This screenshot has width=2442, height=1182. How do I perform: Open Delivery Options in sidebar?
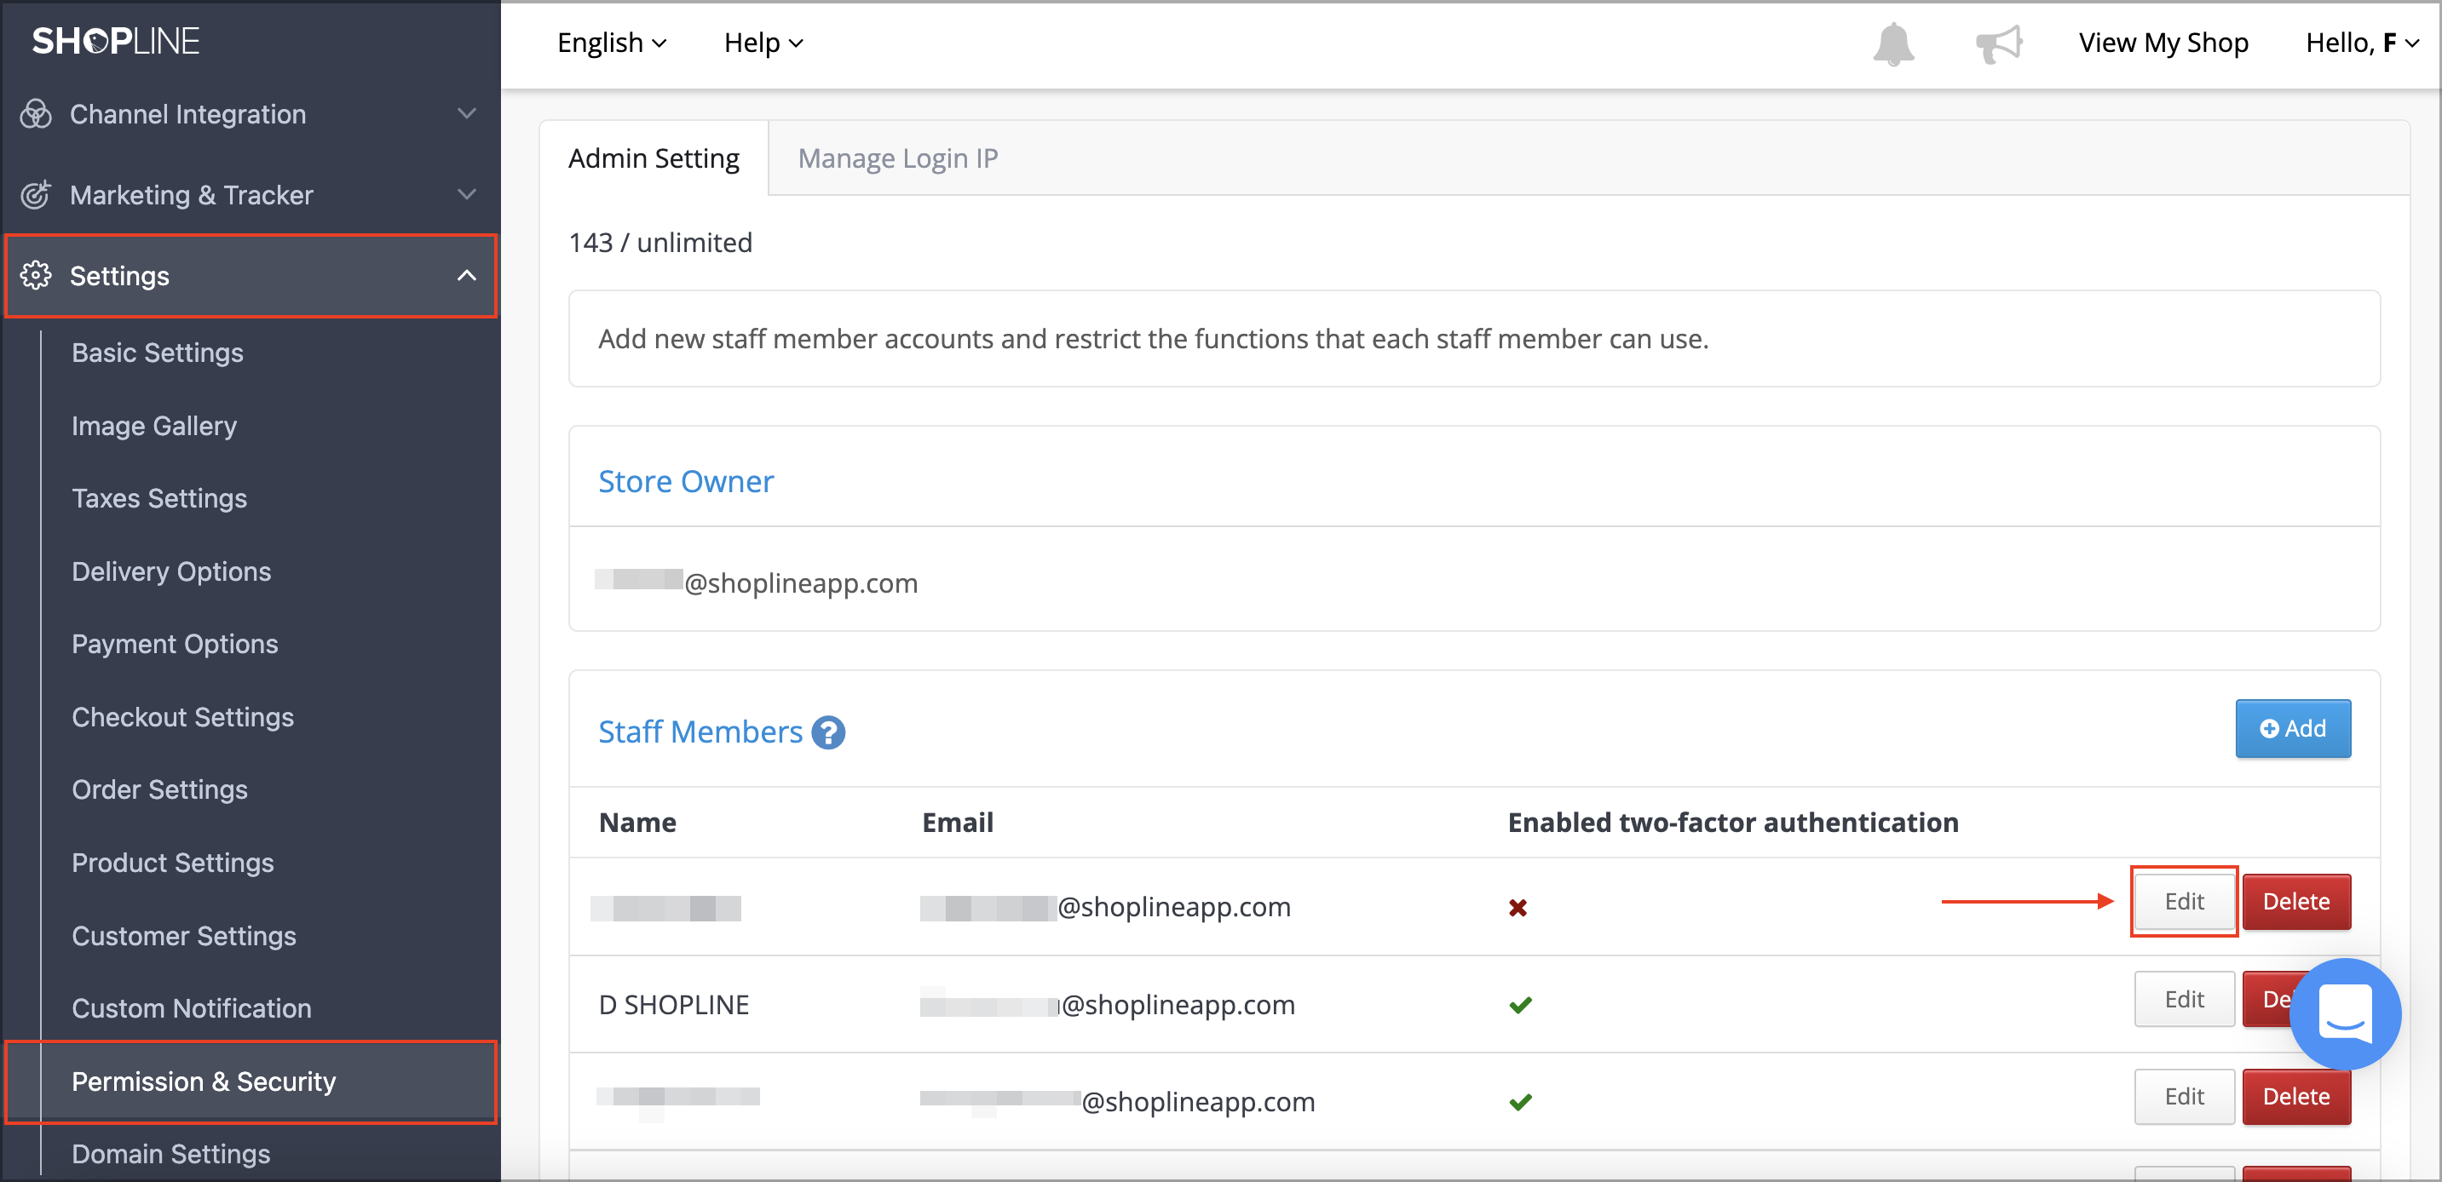(170, 571)
